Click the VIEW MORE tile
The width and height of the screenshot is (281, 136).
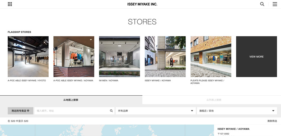pyautogui.click(x=257, y=56)
